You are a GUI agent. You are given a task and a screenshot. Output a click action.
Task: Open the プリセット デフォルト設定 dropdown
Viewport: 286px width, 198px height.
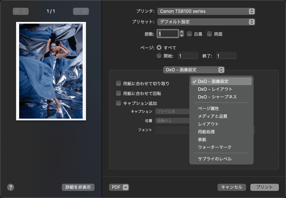tap(206, 22)
